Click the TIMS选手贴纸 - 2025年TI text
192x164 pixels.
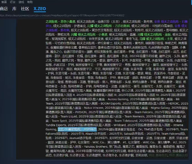(161, 129)
